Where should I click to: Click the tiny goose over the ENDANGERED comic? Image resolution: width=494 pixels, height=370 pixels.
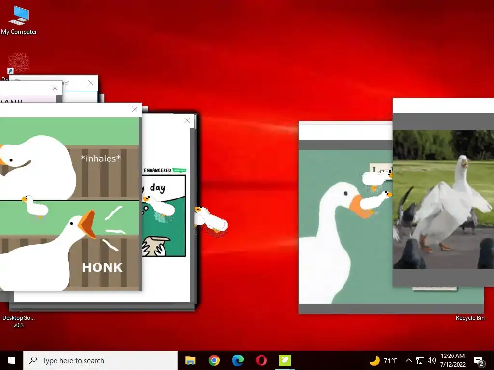point(158,206)
